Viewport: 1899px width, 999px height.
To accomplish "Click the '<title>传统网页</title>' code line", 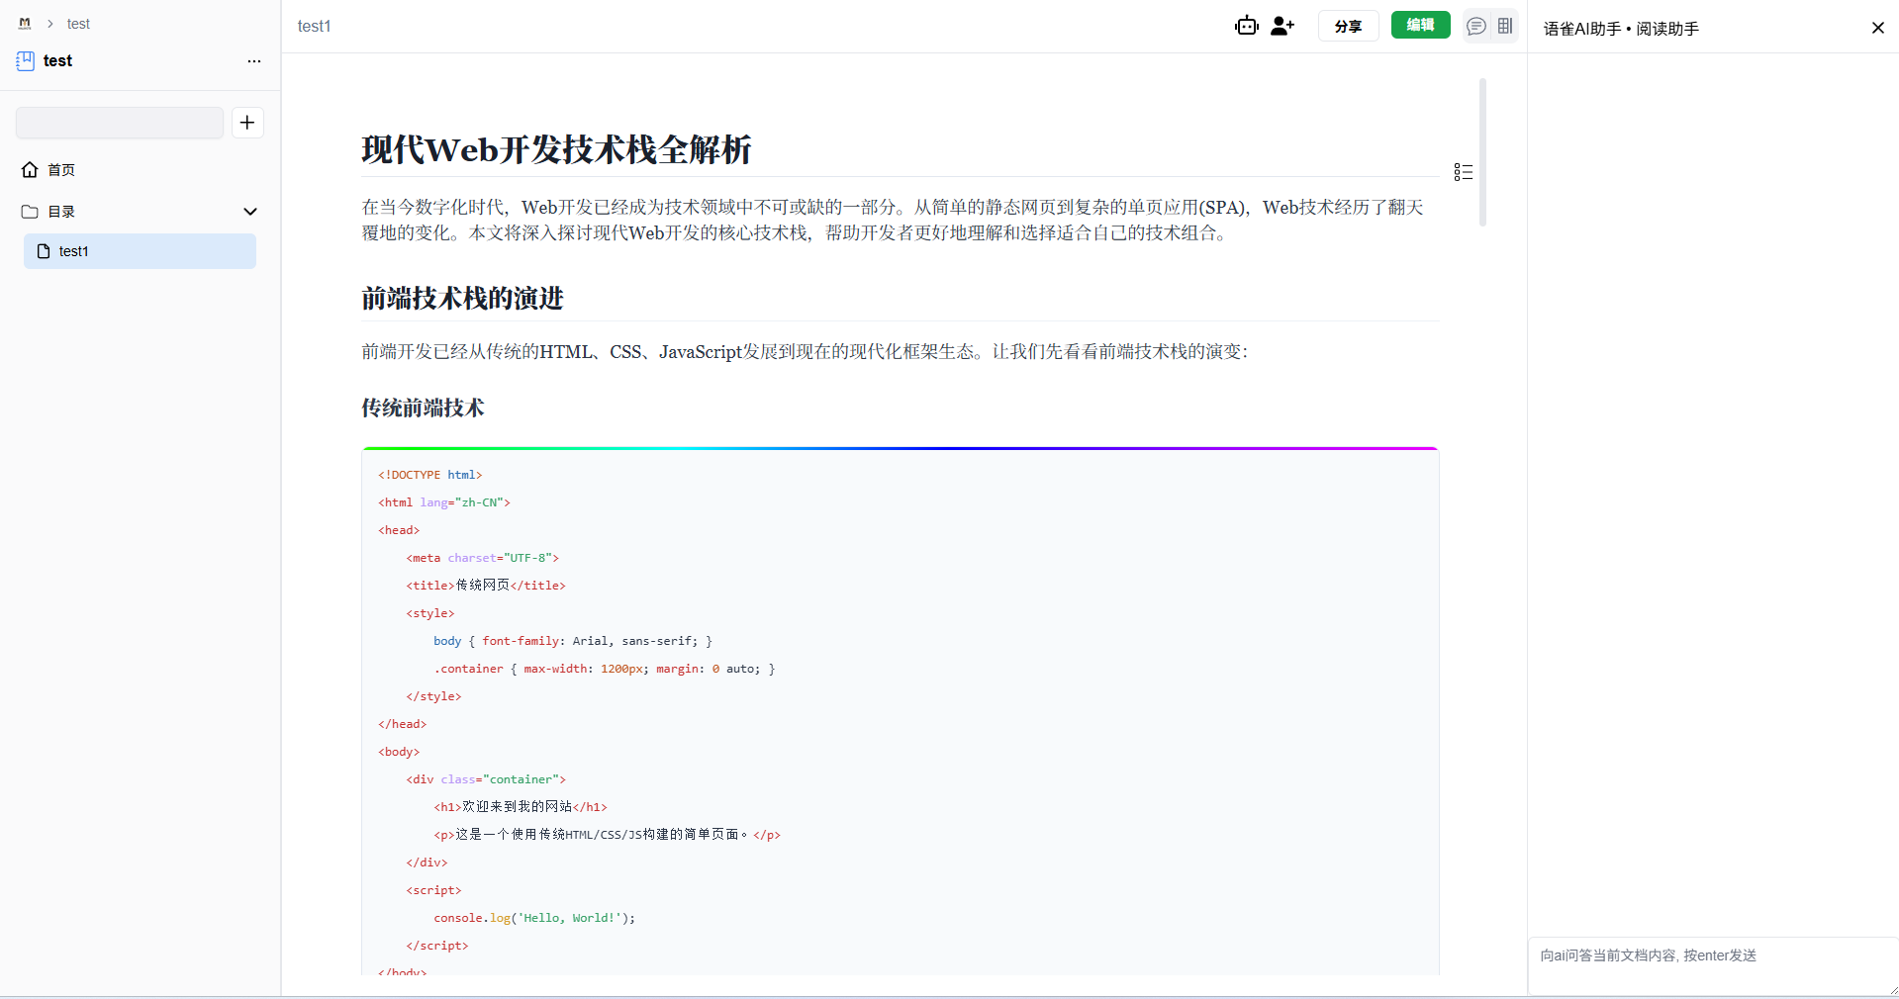I will click(x=485, y=586).
